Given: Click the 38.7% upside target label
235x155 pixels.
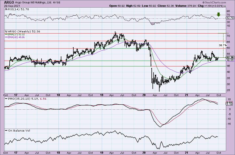Looking at the screenshot, I should point(223,45).
